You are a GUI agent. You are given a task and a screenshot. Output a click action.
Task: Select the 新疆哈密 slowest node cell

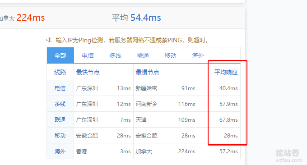tap(146, 88)
